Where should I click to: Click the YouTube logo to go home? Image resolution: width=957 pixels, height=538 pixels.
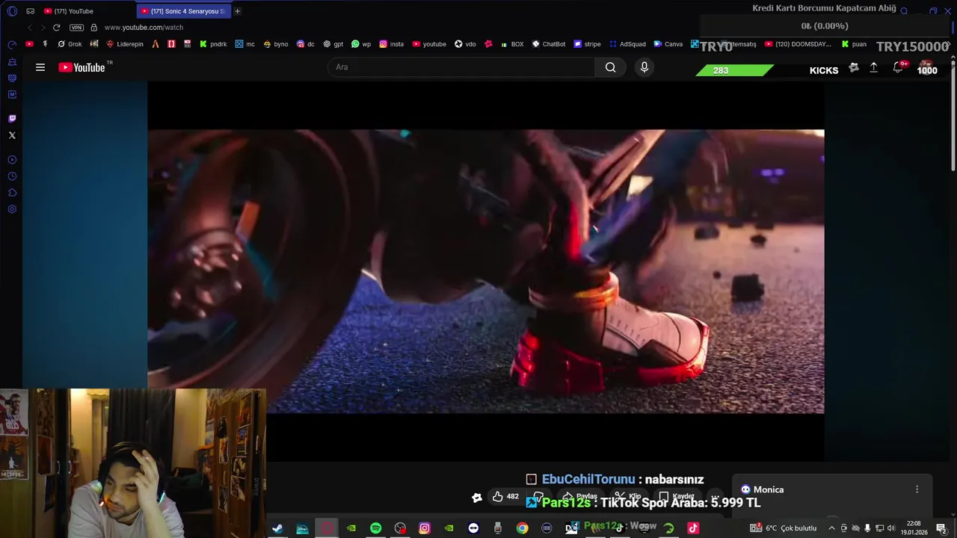pos(82,67)
